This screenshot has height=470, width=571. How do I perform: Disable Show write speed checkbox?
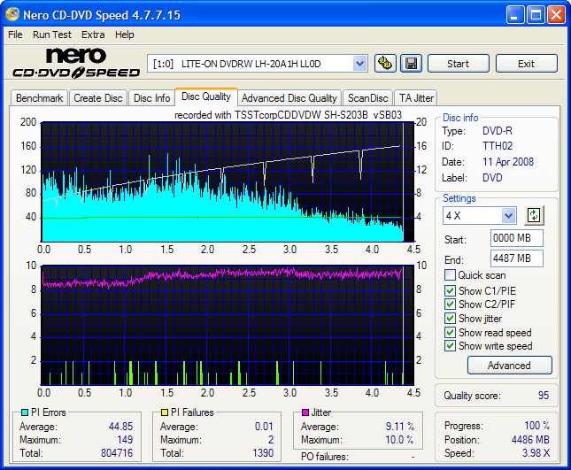pos(451,347)
